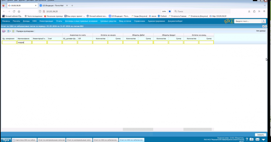Click the magnifier search button beside text box
This screenshot has height=142, width=271.
(264, 21)
